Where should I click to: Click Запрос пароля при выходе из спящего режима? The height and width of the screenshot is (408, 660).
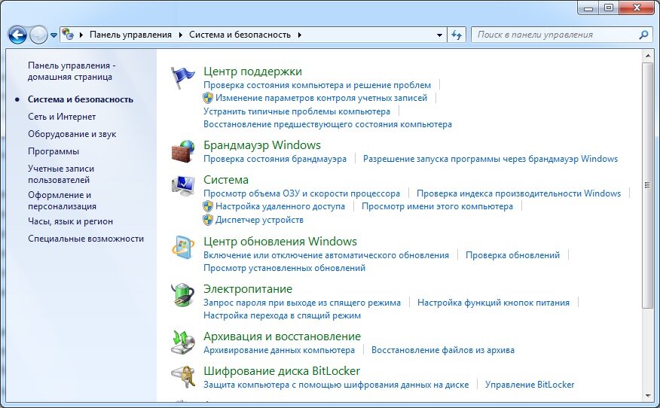[302, 303]
